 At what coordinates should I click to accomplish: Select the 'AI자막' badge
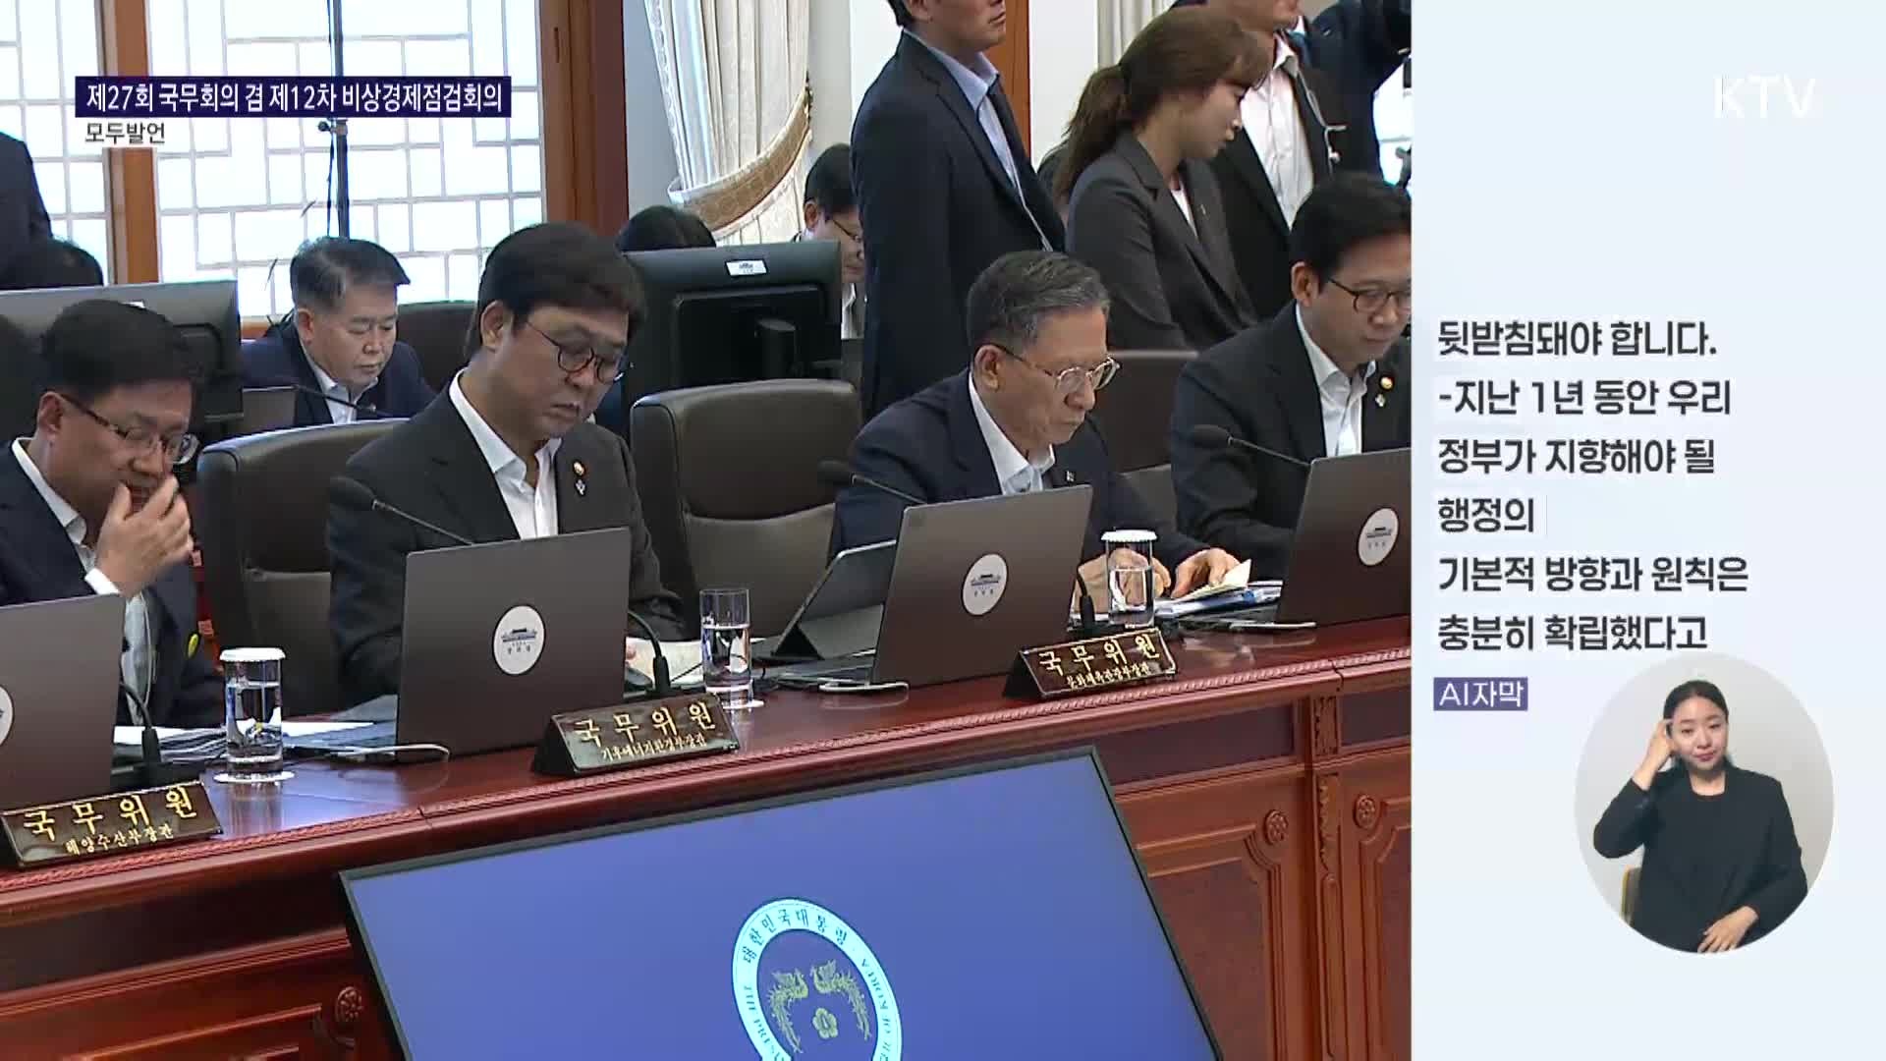click(x=1479, y=694)
